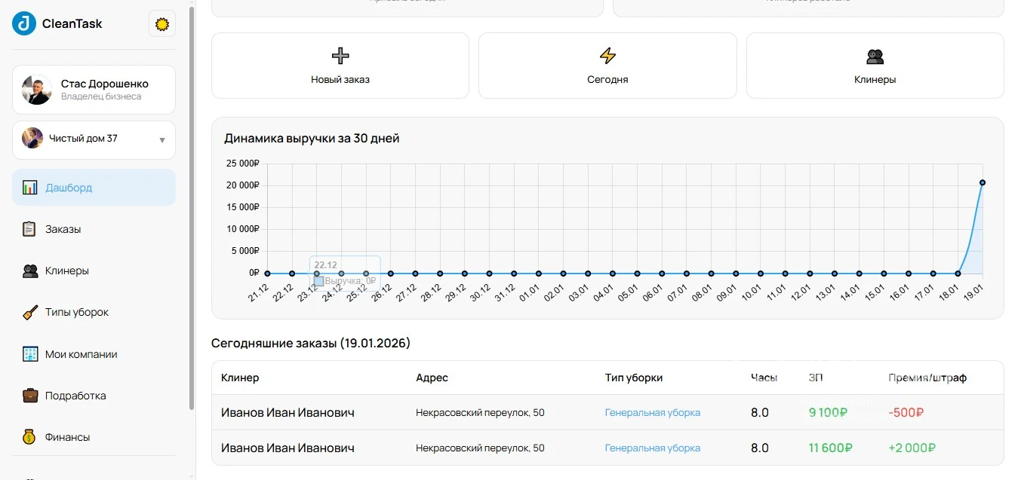
Task: Click the money bag icon for Финансы
Action: coord(29,436)
